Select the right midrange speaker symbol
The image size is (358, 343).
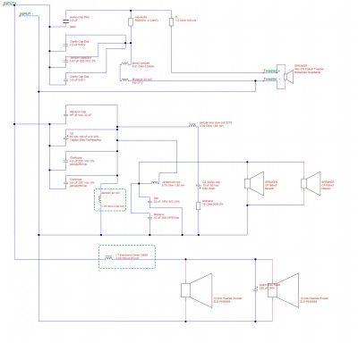click(x=311, y=183)
